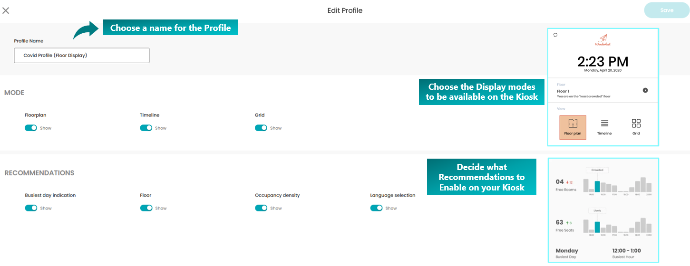Click the 2:23 PM clock display
The height and width of the screenshot is (266, 690).
point(603,61)
